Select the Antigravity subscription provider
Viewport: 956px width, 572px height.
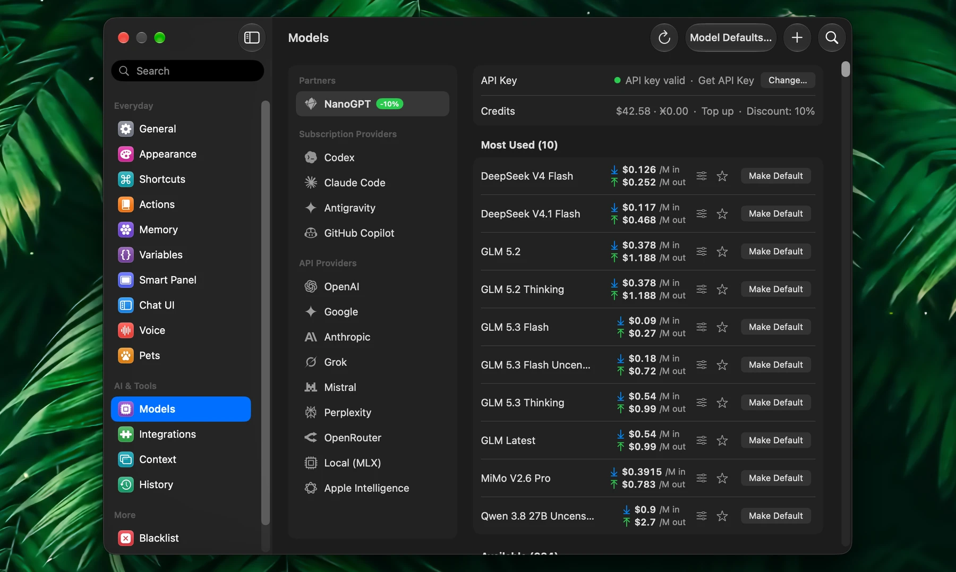[x=372, y=208]
